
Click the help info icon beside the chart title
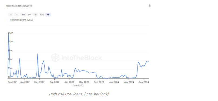tap(31, 6)
